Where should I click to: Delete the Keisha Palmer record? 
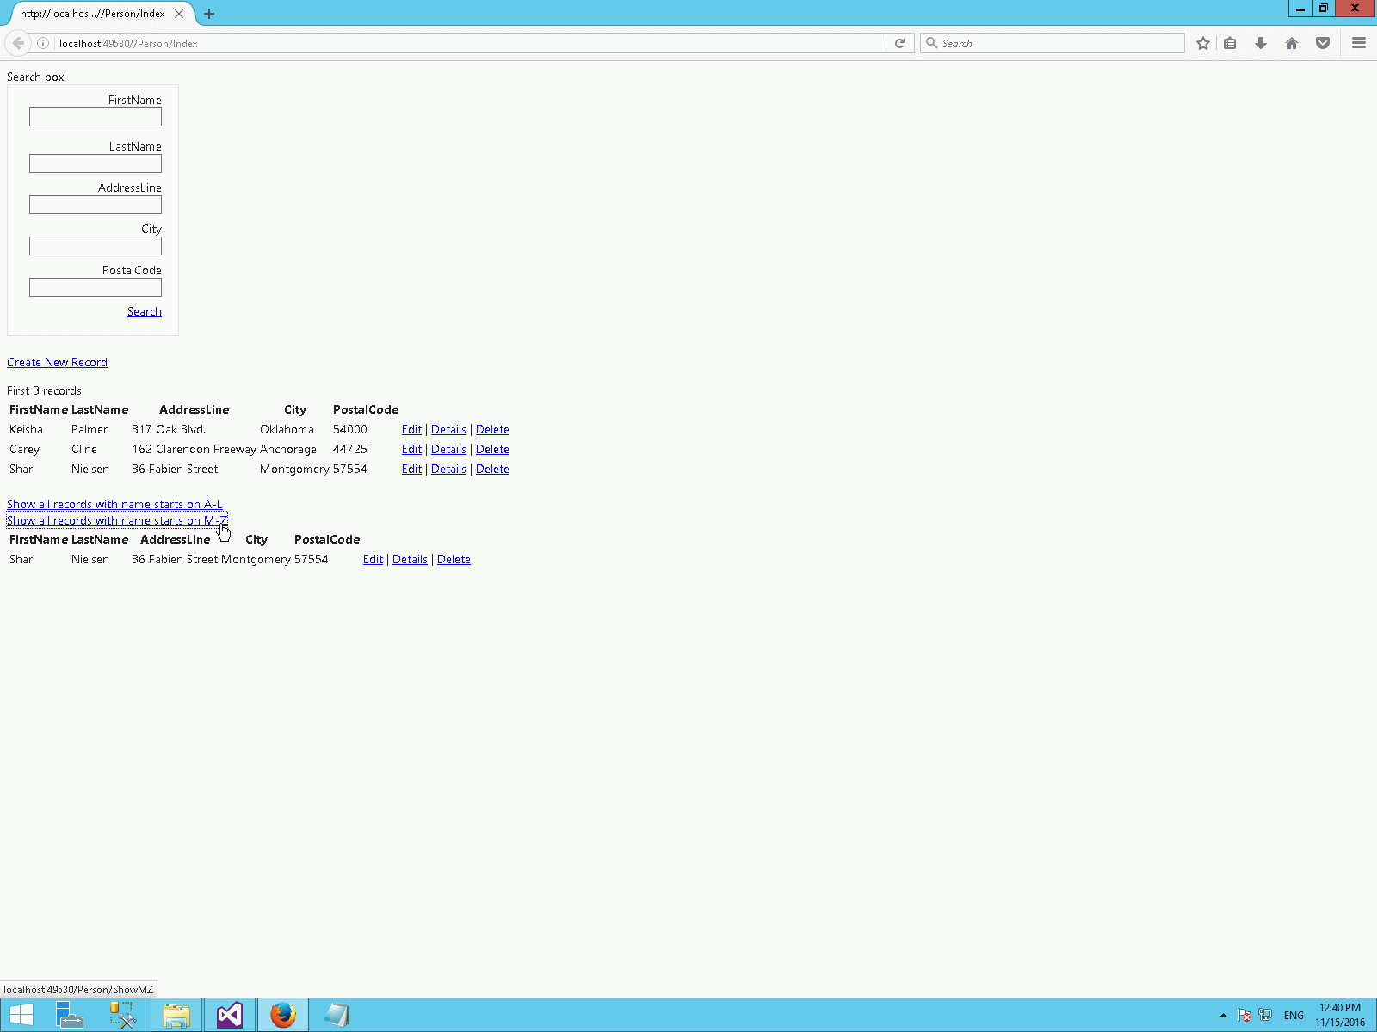(x=492, y=430)
